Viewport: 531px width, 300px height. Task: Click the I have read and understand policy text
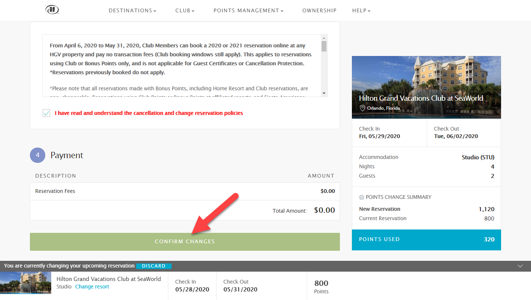coord(149,113)
